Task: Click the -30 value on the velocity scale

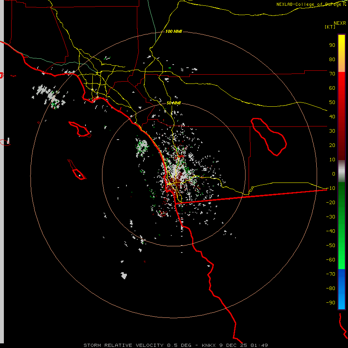Action: point(331,217)
